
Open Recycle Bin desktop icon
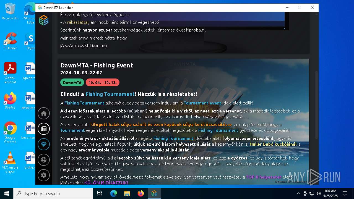(x=10, y=11)
